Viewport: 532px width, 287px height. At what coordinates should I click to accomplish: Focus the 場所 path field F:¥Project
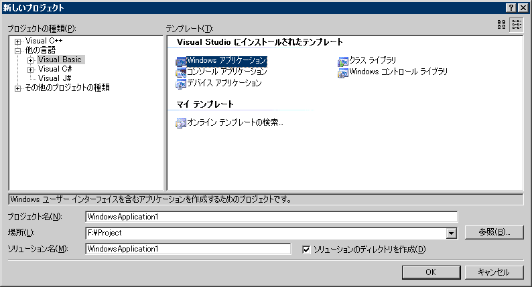pos(266,233)
